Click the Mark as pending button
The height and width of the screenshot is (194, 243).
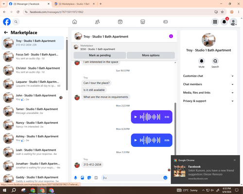pos(100,55)
